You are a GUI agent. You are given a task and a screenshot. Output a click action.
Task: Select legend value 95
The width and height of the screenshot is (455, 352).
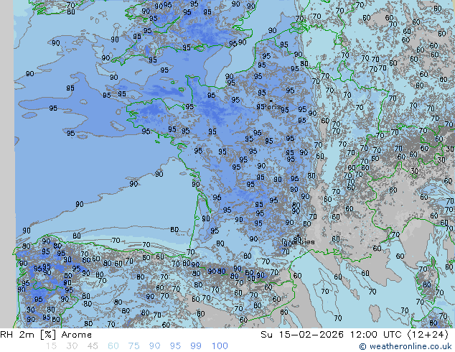[x=175, y=346]
